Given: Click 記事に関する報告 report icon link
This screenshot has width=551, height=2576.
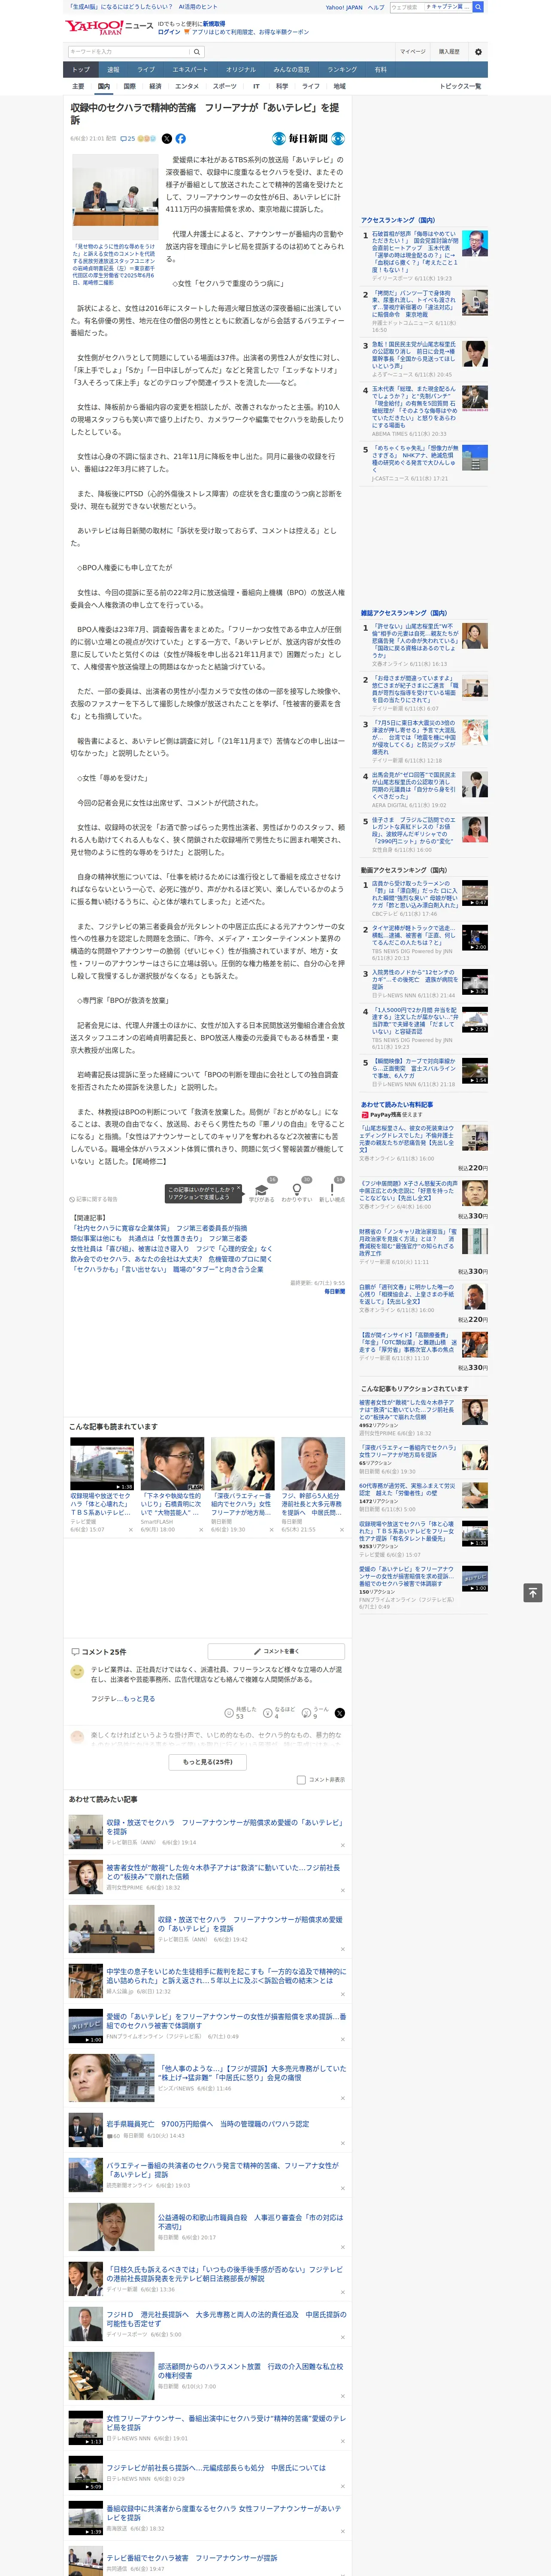Looking at the screenshot, I should click(x=94, y=1199).
